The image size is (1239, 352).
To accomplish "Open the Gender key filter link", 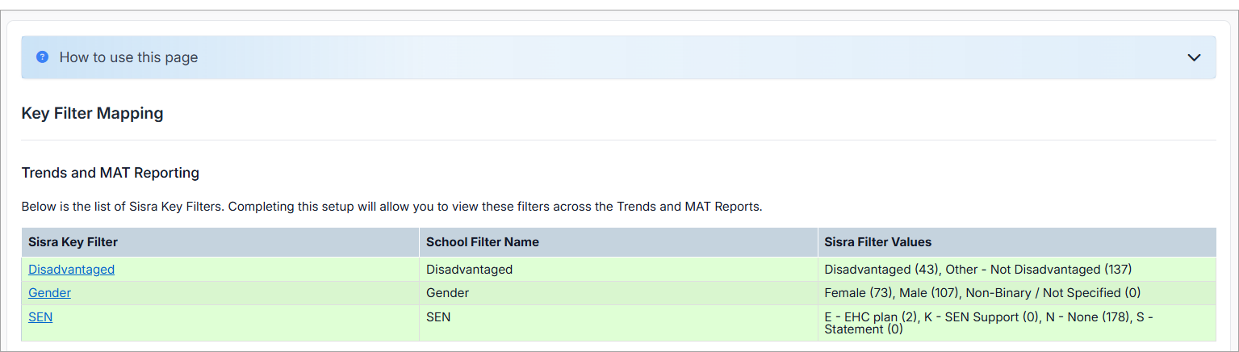I will click(x=49, y=293).
